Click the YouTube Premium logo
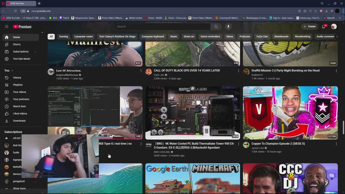The width and height of the screenshot is (345, 194). pos(22,27)
